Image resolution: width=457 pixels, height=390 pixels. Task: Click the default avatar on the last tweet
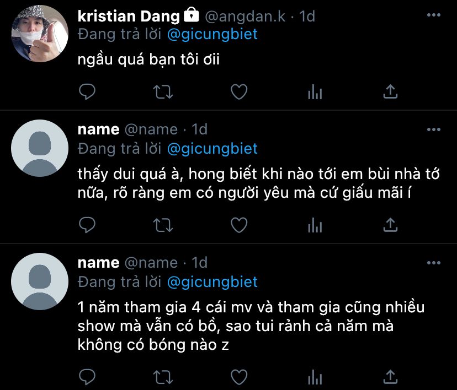pyautogui.click(x=39, y=281)
